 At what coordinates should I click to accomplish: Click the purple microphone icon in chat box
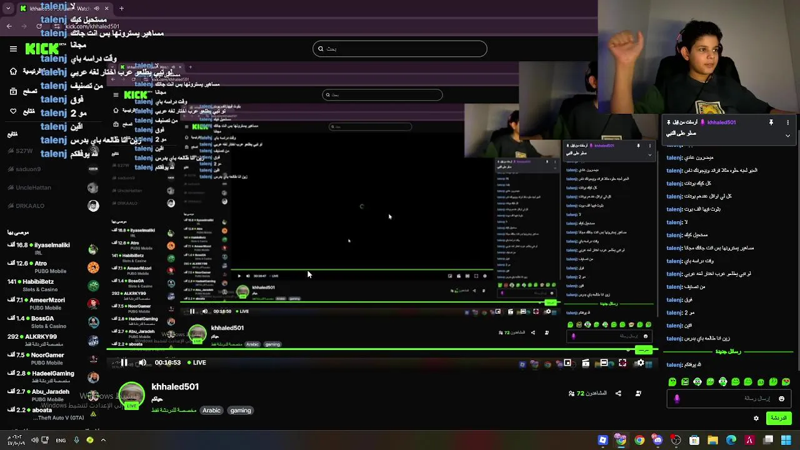point(677,399)
